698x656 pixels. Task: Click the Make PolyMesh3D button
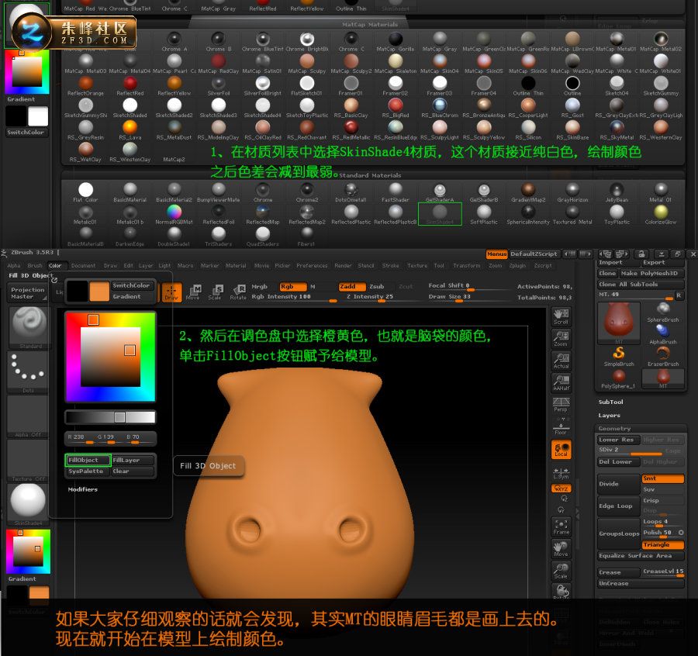coord(651,273)
